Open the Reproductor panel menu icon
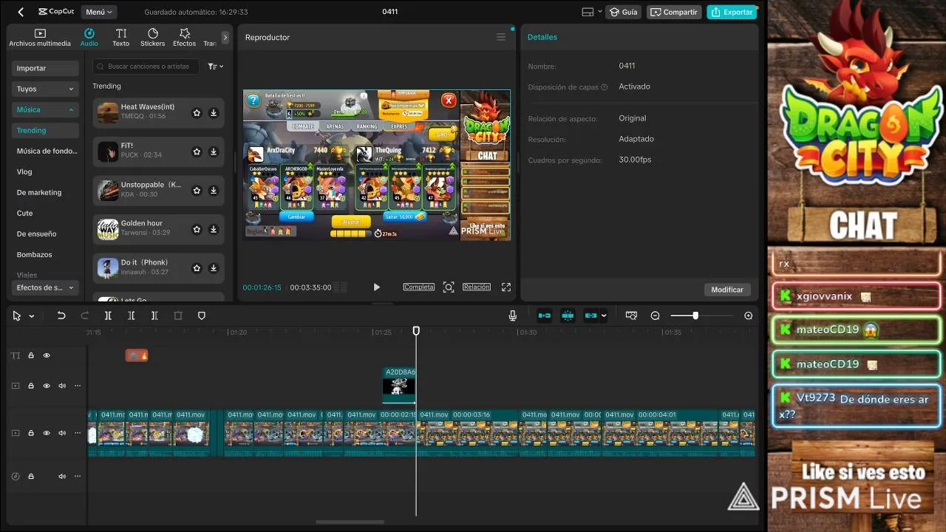Image resolution: width=946 pixels, height=532 pixels. 501,37
